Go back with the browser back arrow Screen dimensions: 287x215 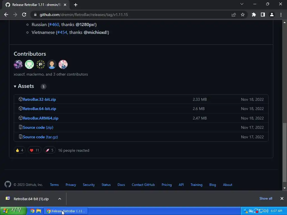pyautogui.click(x=6, y=15)
